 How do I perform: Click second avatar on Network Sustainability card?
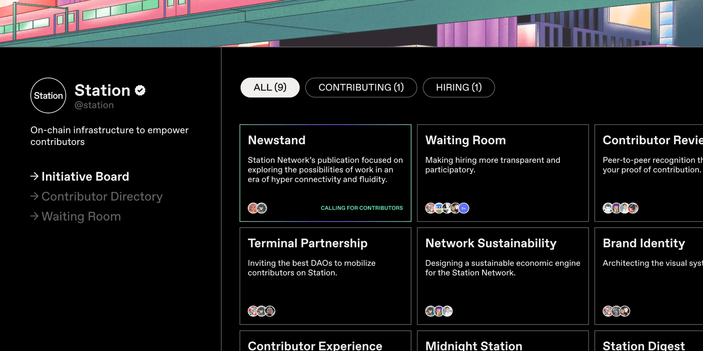tap(439, 311)
